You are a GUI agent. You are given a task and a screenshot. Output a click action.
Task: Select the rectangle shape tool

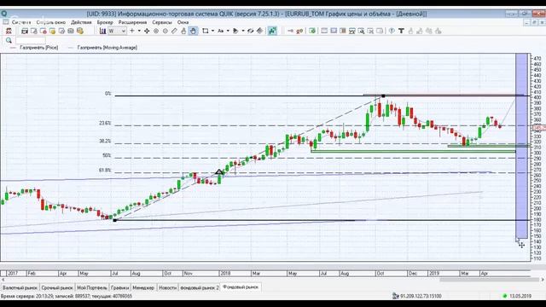pos(206,31)
